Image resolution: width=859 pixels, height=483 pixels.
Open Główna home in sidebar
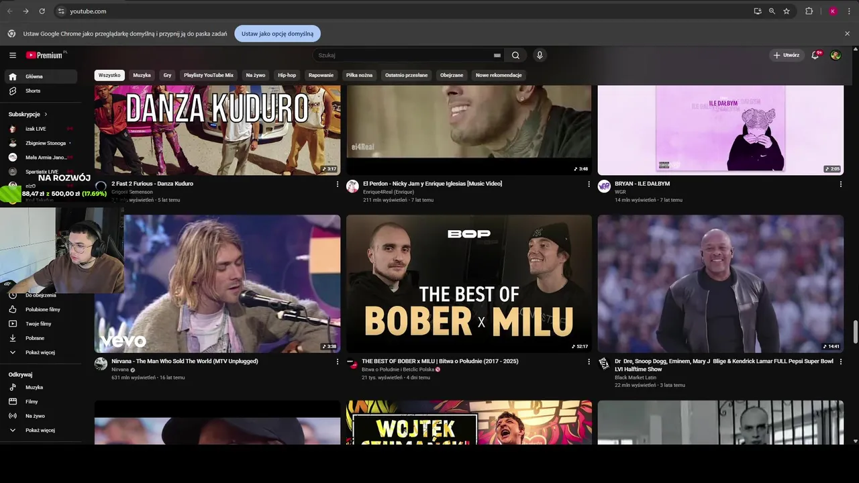tap(42, 76)
